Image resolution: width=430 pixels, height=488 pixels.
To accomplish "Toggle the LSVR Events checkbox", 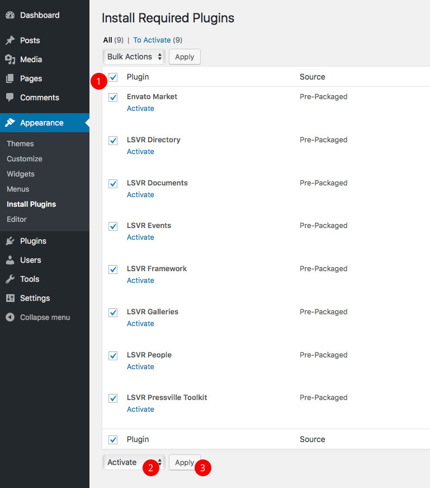I will tap(113, 226).
